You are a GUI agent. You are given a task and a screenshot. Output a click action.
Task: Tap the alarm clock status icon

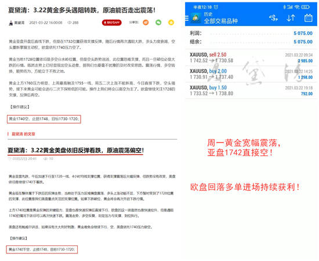(x=216, y=7)
